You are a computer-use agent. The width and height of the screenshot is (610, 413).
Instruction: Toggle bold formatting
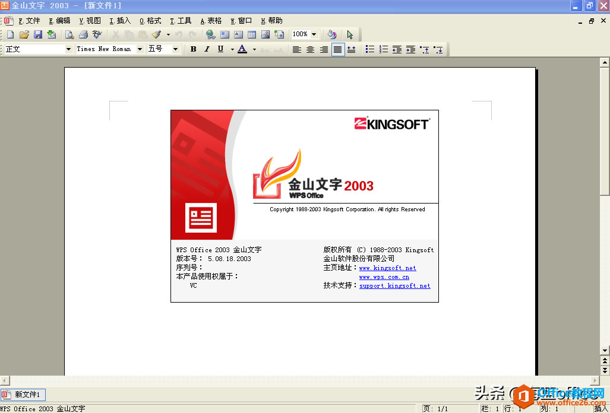[x=194, y=49]
